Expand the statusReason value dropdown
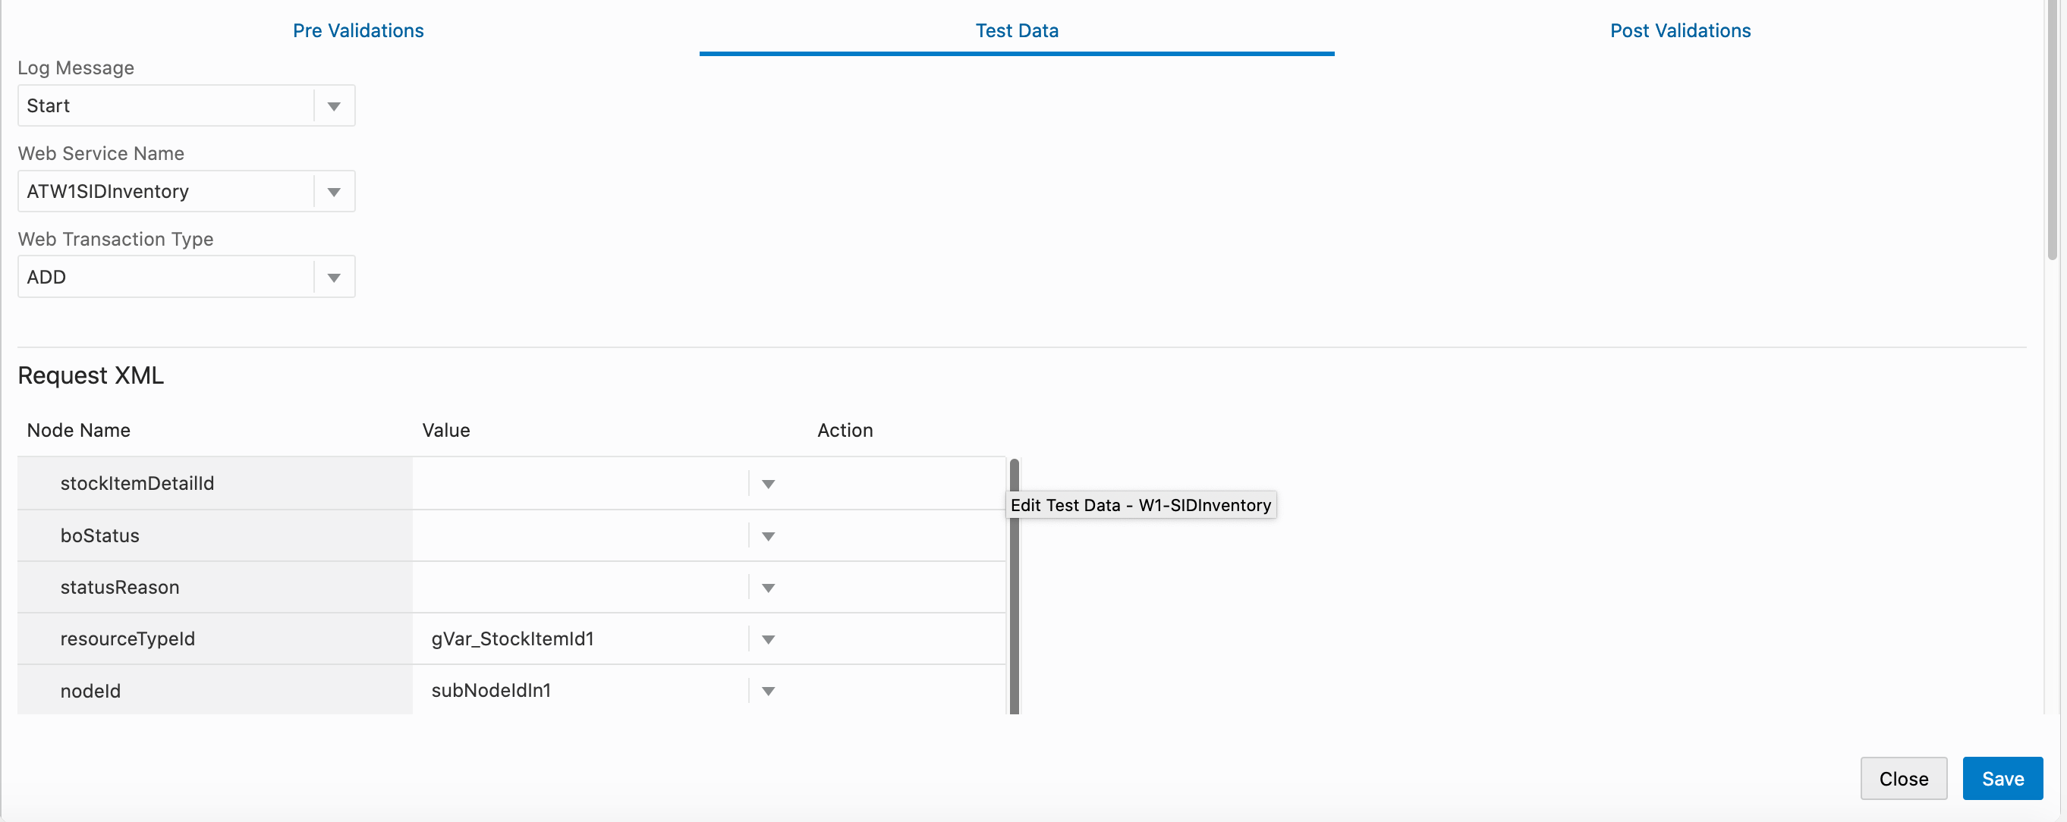Viewport: 2067px width, 822px height. (x=768, y=587)
